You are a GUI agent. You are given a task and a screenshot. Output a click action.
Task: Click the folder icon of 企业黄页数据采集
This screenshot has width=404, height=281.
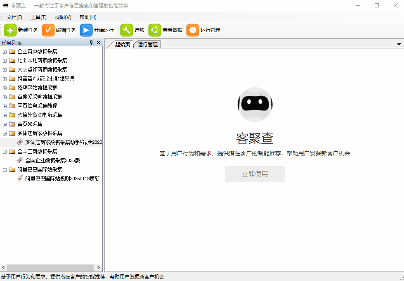pyautogui.click(x=12, y=51)
